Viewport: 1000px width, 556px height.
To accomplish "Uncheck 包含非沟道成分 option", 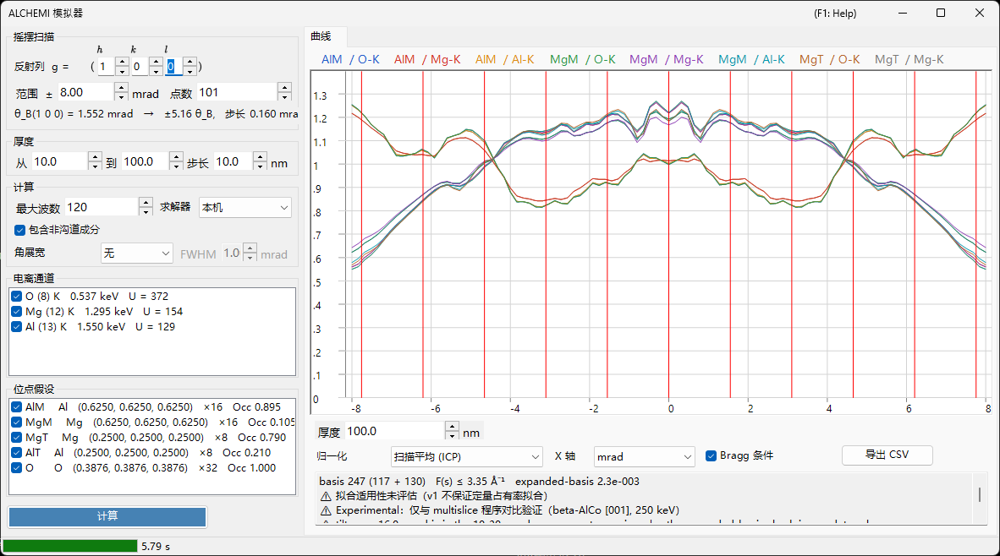I will coord(19,230).
